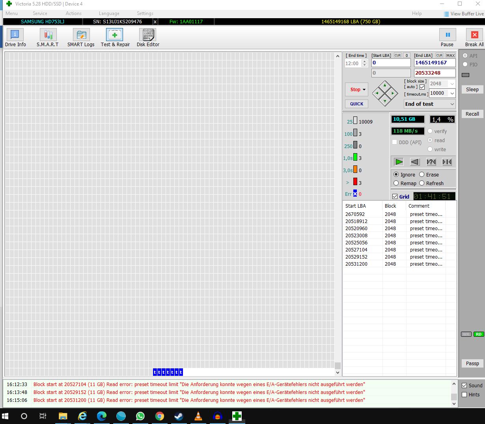Open Steam from the taskbar

[x=179, y=416]
